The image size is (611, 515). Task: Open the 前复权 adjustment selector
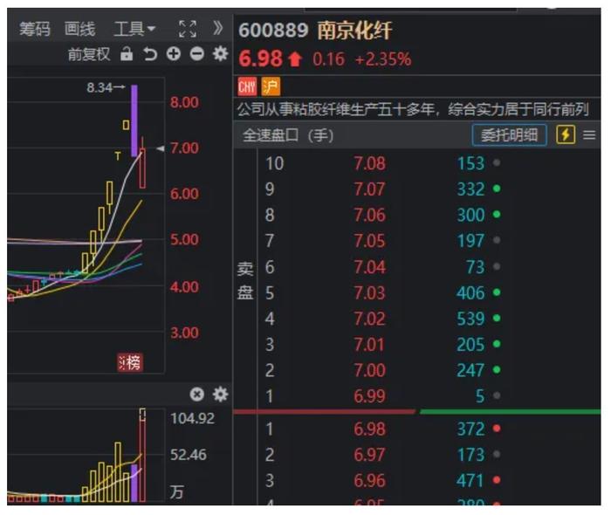point(89,54)
